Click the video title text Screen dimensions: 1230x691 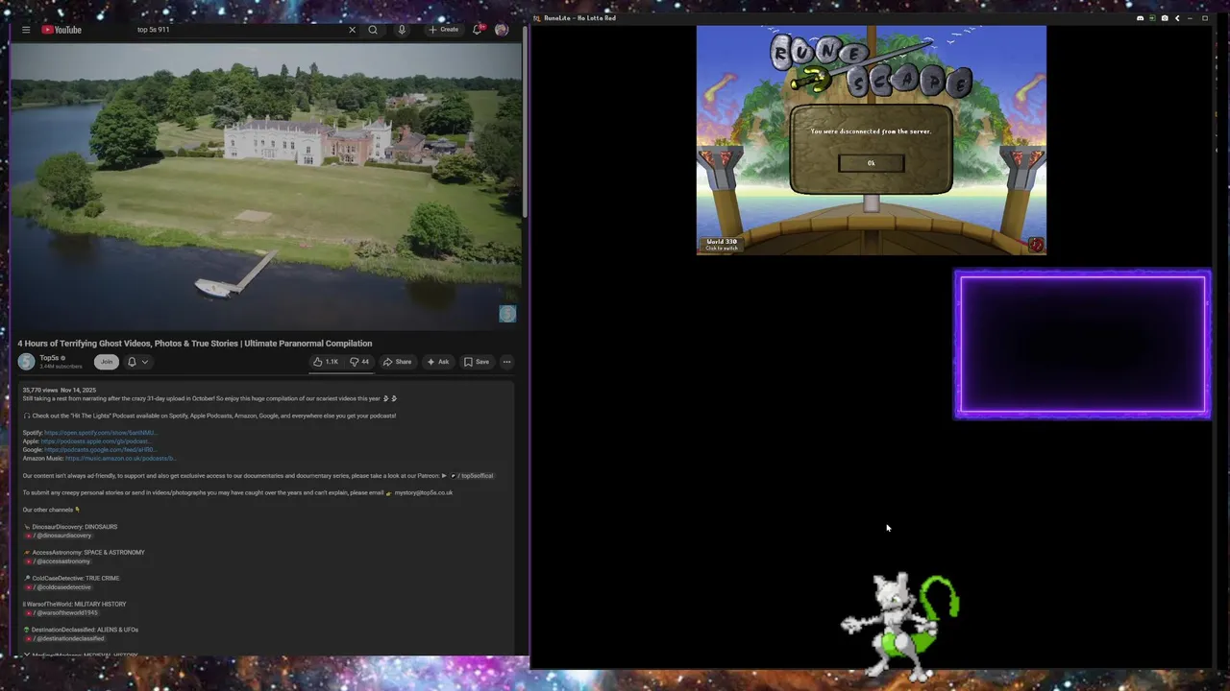click(x=194, y=344)
